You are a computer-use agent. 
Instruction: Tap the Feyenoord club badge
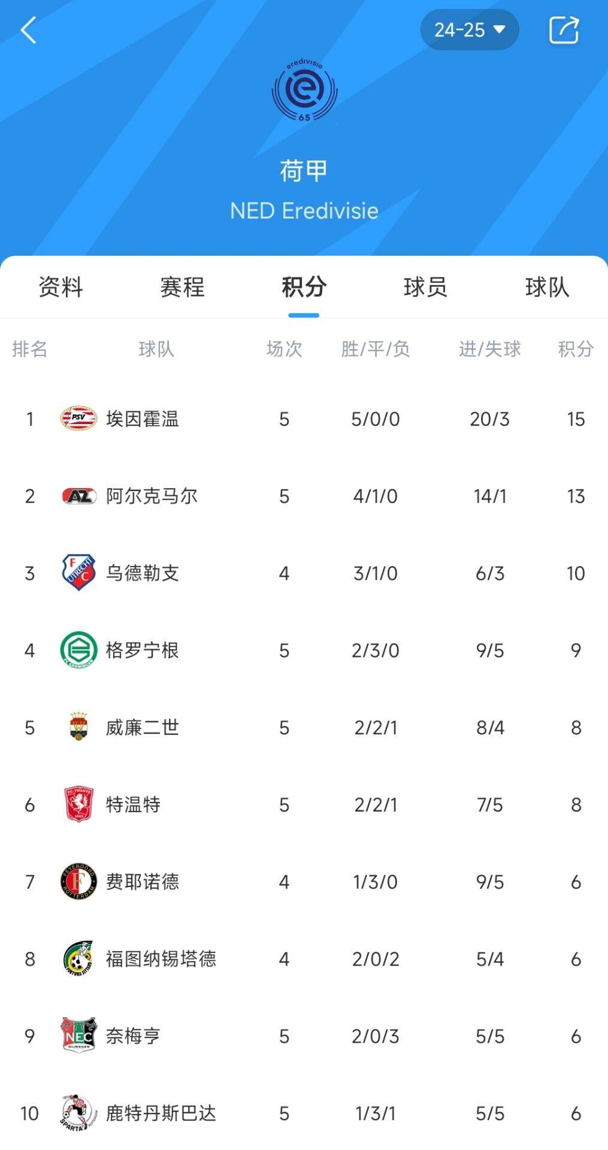(78, 882)
